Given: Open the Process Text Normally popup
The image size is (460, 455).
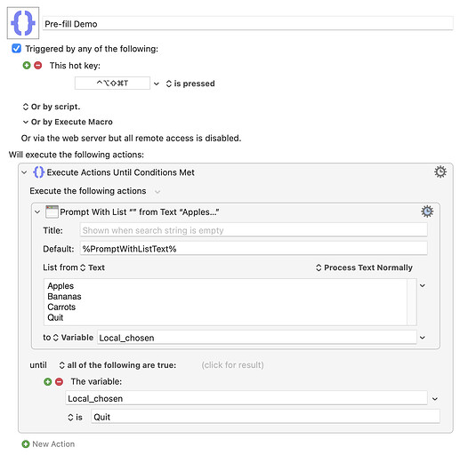Looking at the screenshot, I should pyautogui.click(x=364, y=267).
